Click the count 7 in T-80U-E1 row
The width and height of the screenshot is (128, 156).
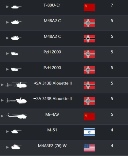pyautogui.click(x=112, y=5)
